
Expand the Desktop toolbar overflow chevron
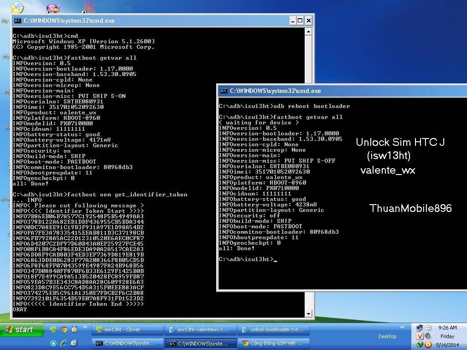[402, 327]
